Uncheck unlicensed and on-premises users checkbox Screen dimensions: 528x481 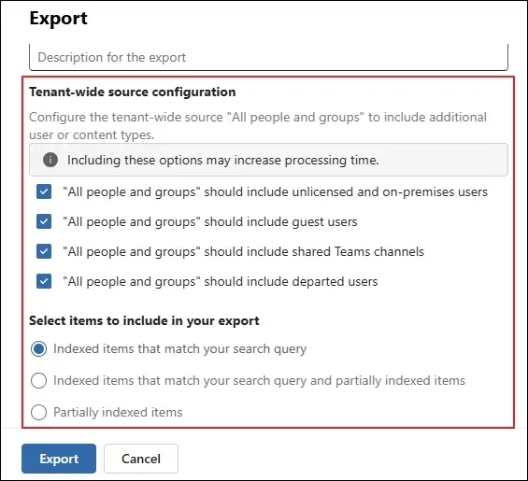click(x=44, y=191)
